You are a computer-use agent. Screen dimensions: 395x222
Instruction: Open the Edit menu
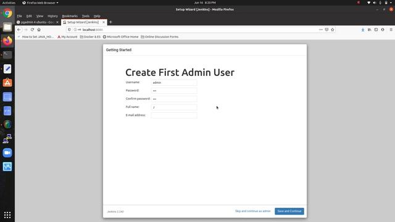tap(29, 16)
